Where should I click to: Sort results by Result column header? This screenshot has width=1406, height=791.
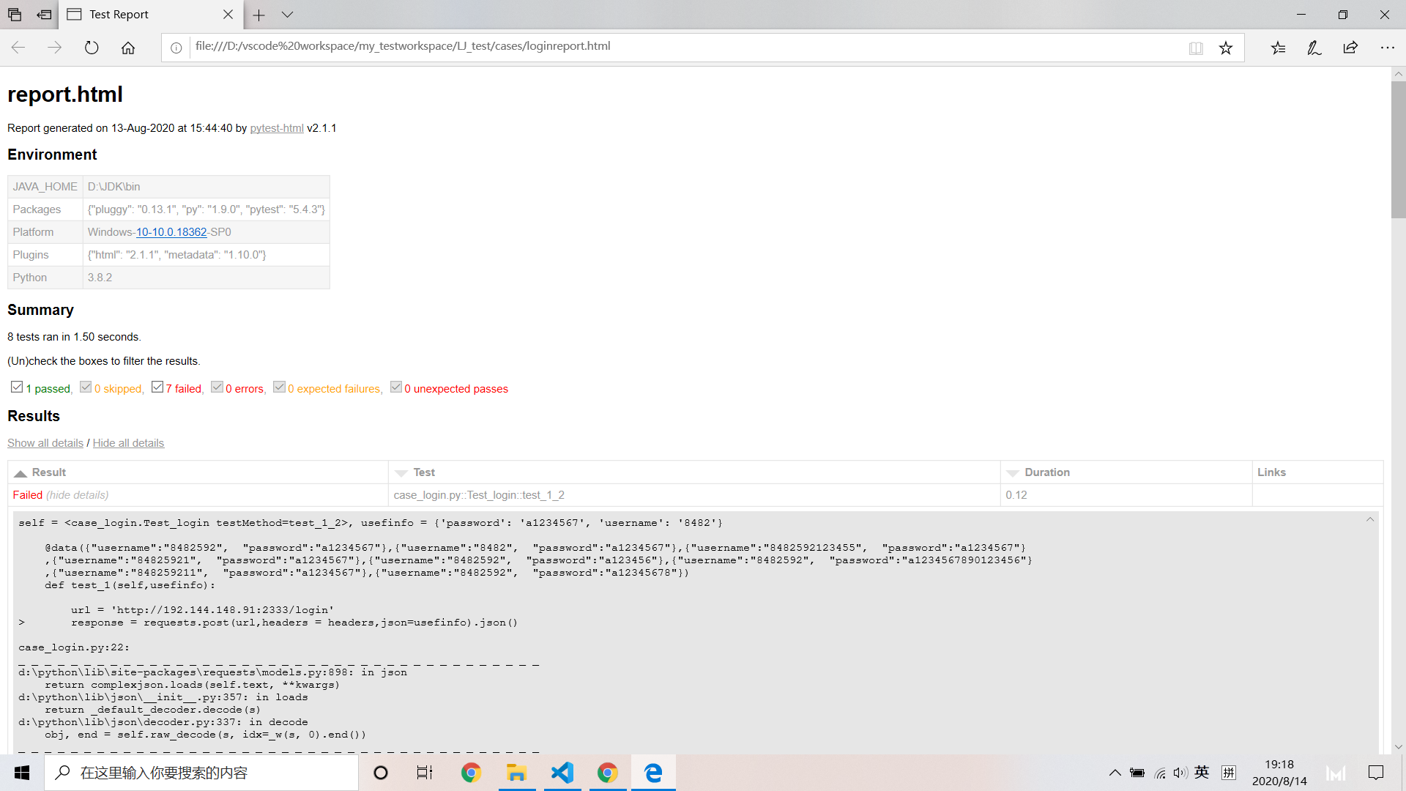49,472
